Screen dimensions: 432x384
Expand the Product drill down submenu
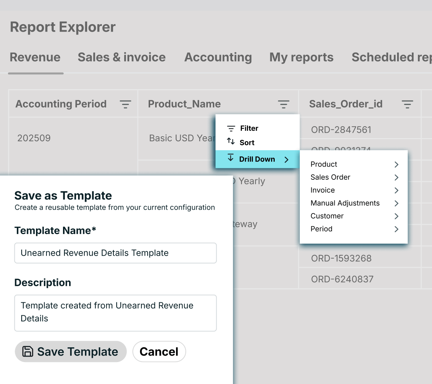396,164
